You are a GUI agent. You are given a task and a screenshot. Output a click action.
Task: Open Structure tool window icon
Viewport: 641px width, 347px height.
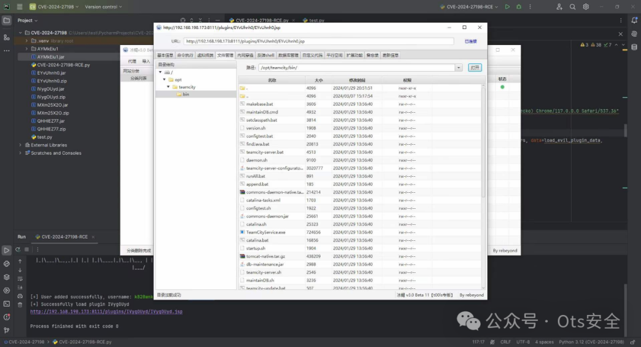click(7, 37)
